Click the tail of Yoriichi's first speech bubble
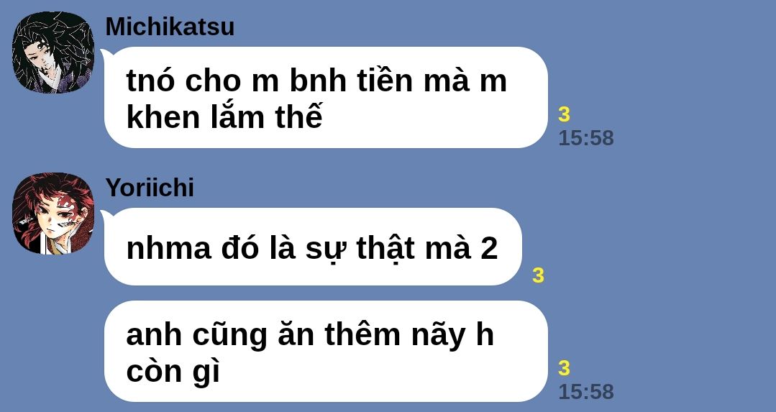This screenshot has width=776, height=412. click(106, 216)
